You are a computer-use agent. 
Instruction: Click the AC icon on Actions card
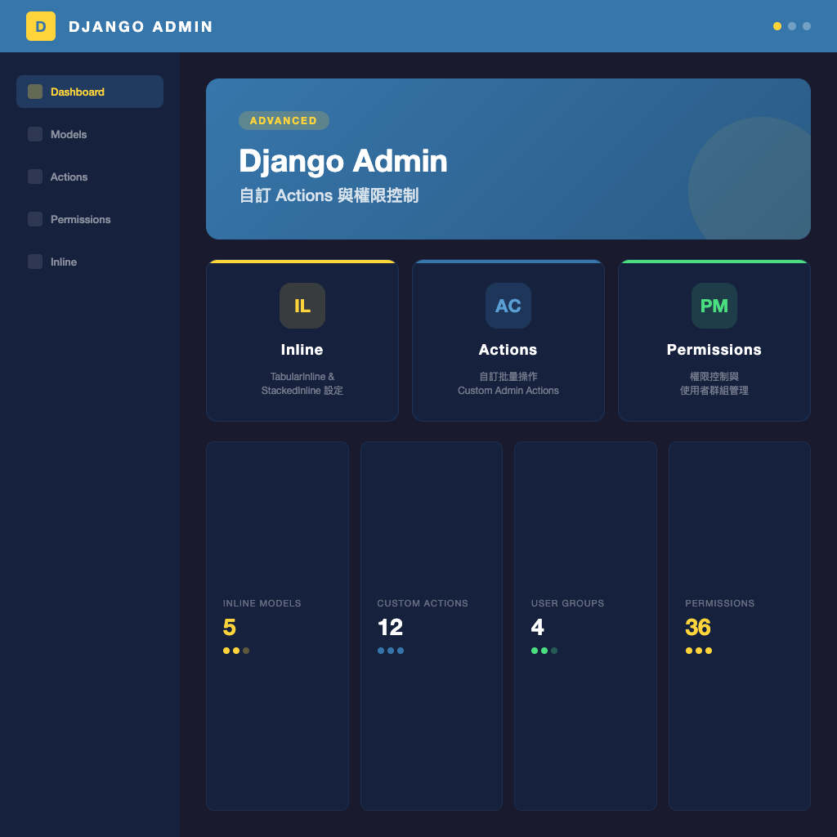(x=508, y=306)
